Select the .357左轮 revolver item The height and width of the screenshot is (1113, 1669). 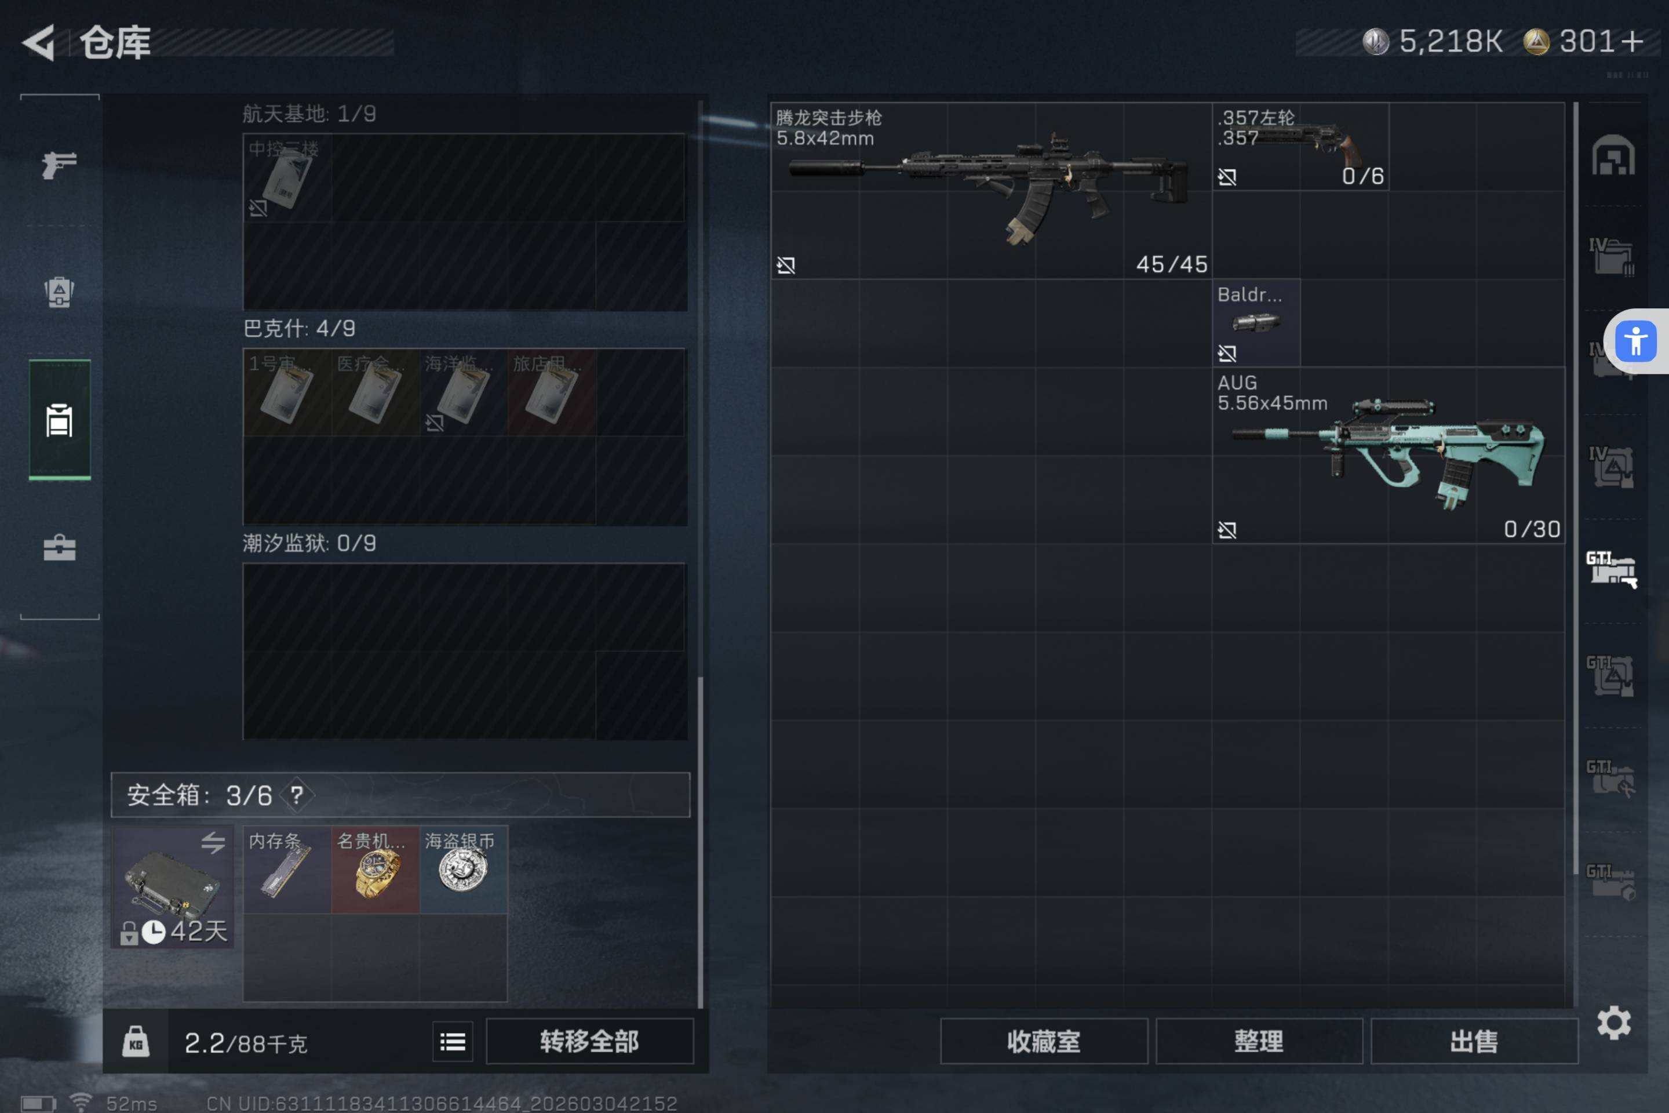pos(1300,146)
